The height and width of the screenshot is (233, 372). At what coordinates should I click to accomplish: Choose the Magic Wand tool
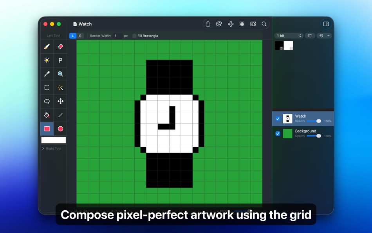[60, 87]
